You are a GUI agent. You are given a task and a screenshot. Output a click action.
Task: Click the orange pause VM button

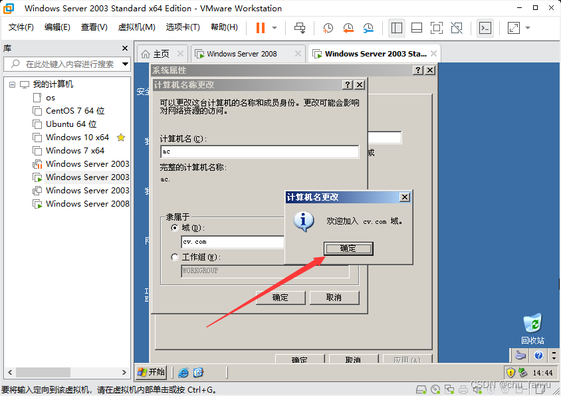pos(261,27)
